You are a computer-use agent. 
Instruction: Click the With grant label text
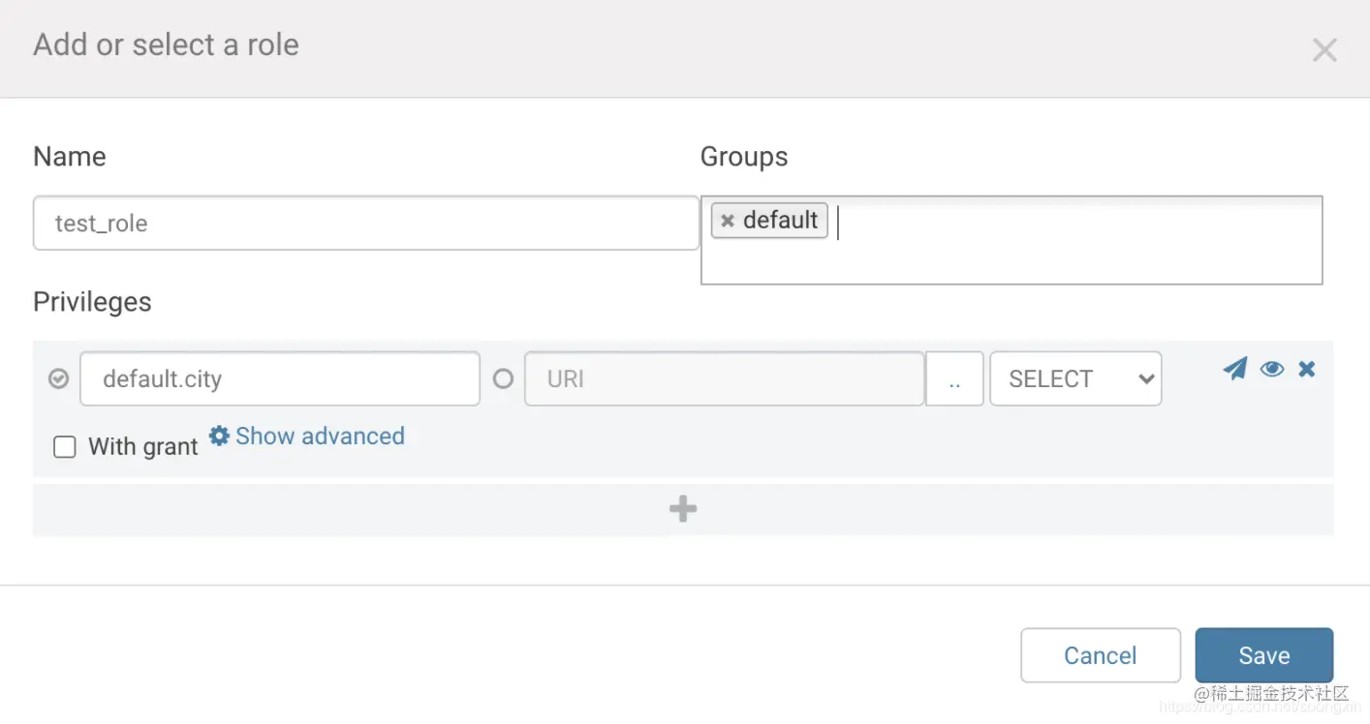click(x=143, y=446)
